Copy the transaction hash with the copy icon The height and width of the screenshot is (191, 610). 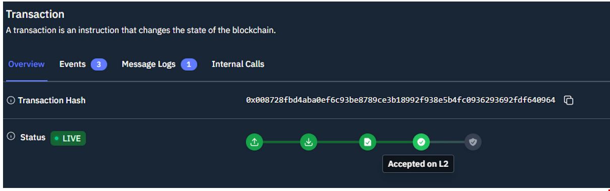(x=569, y=100)
